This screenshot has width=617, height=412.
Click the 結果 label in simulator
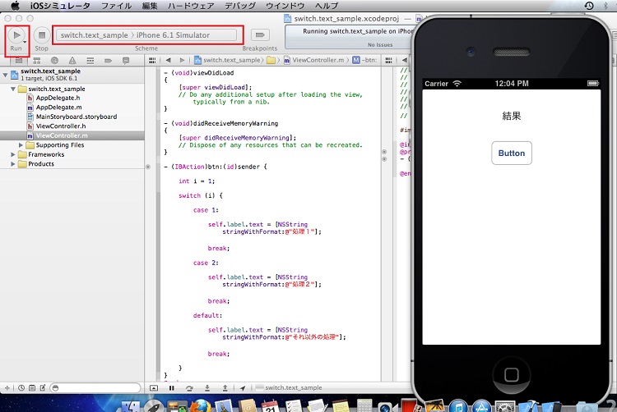[x=512, y=116]
